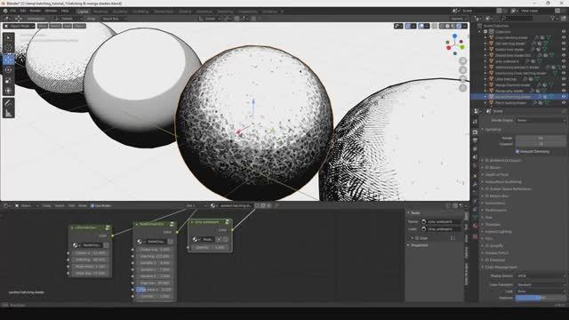Open node editor Node menu
The width and height of the screenshot is (569, 320).
point(83,205)
